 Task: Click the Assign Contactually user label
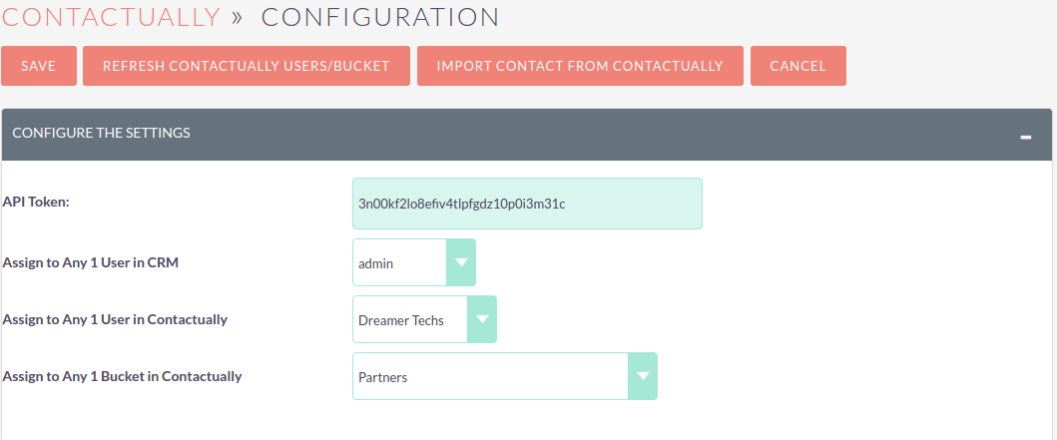tap(115, 319)
